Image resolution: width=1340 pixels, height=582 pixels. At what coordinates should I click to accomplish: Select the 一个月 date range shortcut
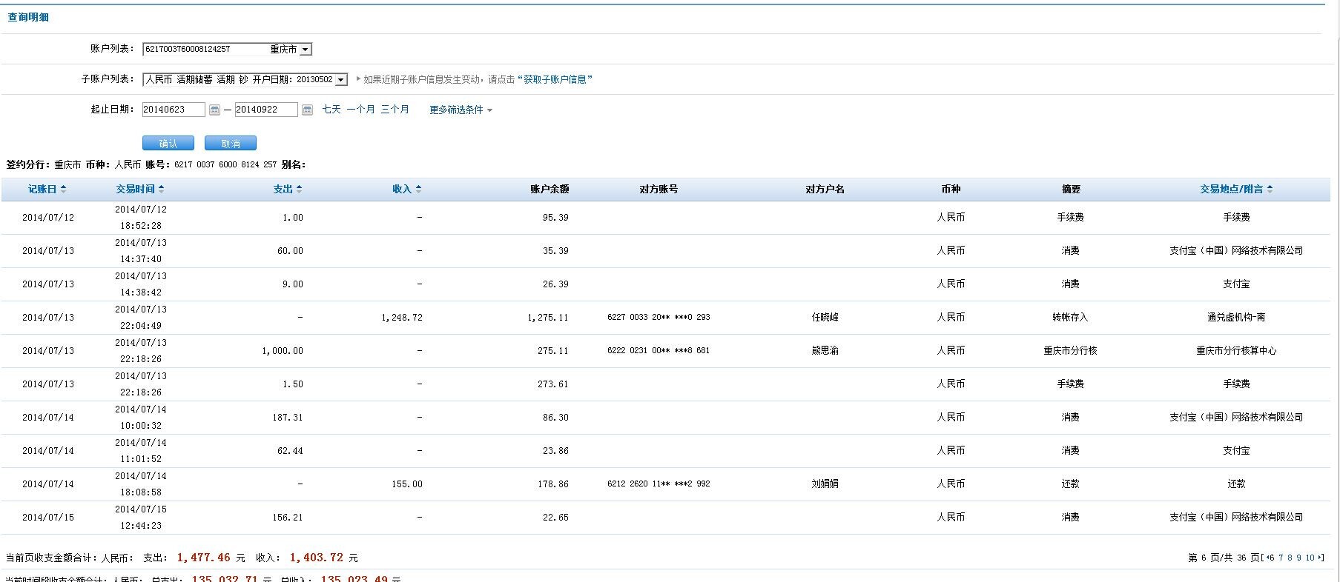pos(360,110)
